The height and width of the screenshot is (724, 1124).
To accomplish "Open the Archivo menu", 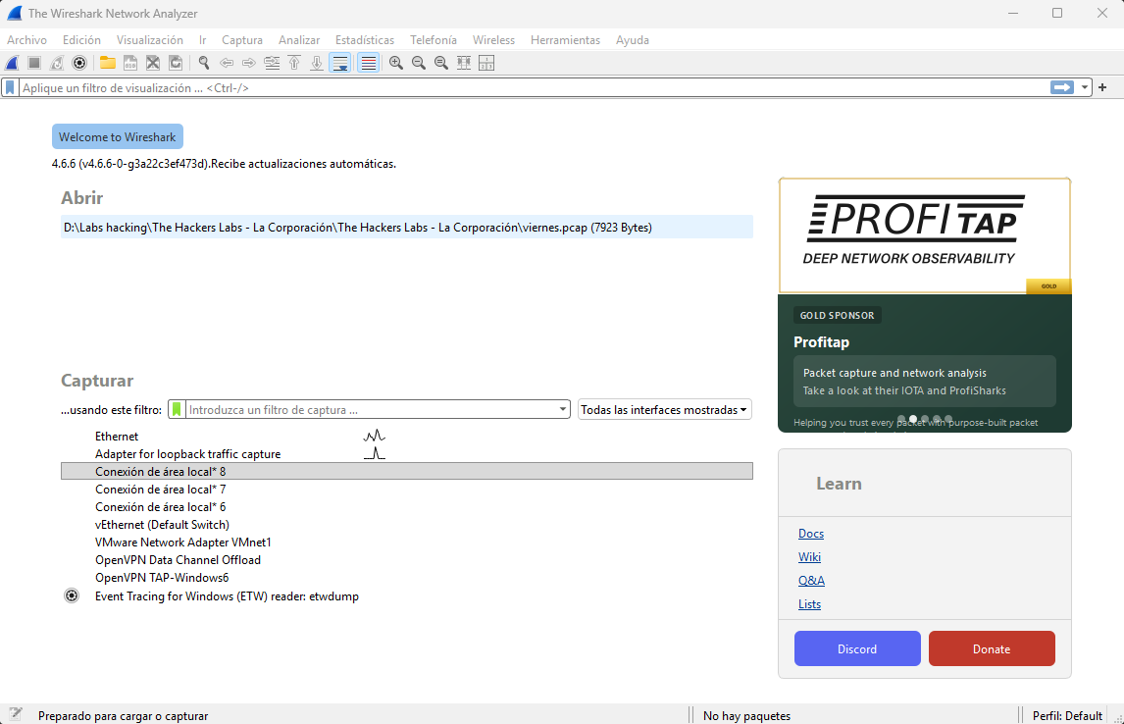I will [26, 40].
